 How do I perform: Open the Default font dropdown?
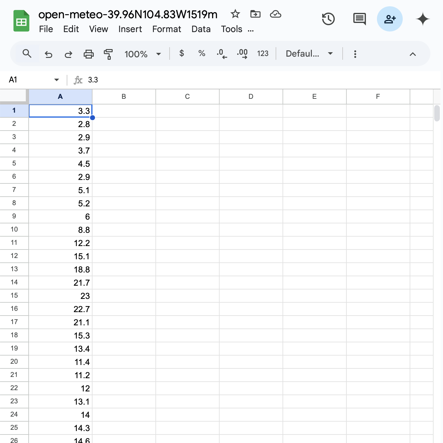pyautogui.click(x=309, y=54)
